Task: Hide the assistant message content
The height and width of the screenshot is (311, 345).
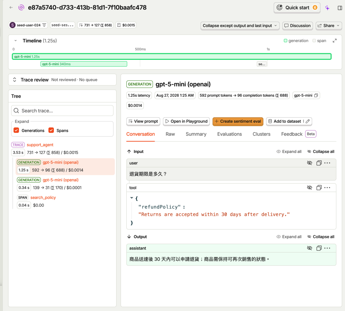Action: coord(310,248)
